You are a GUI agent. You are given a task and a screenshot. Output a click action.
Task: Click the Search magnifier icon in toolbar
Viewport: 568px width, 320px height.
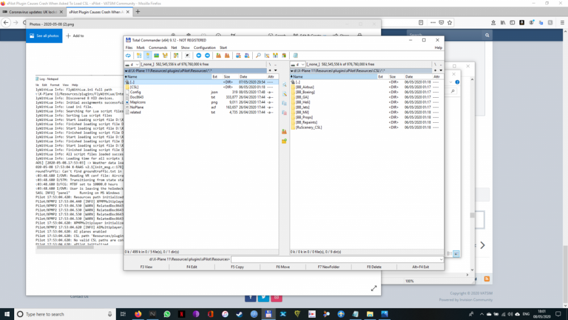tap(258, 56)
